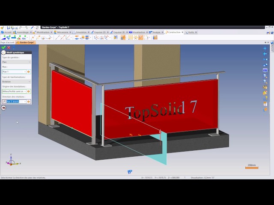
Task: Expand the Assemblage tab dropdown arrow
Action: pyautogui.click(x=31, y=32)
